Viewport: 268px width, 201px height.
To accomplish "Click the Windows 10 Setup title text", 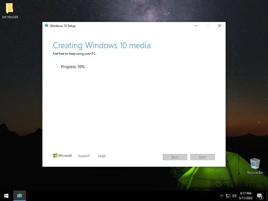I will 63,26.
